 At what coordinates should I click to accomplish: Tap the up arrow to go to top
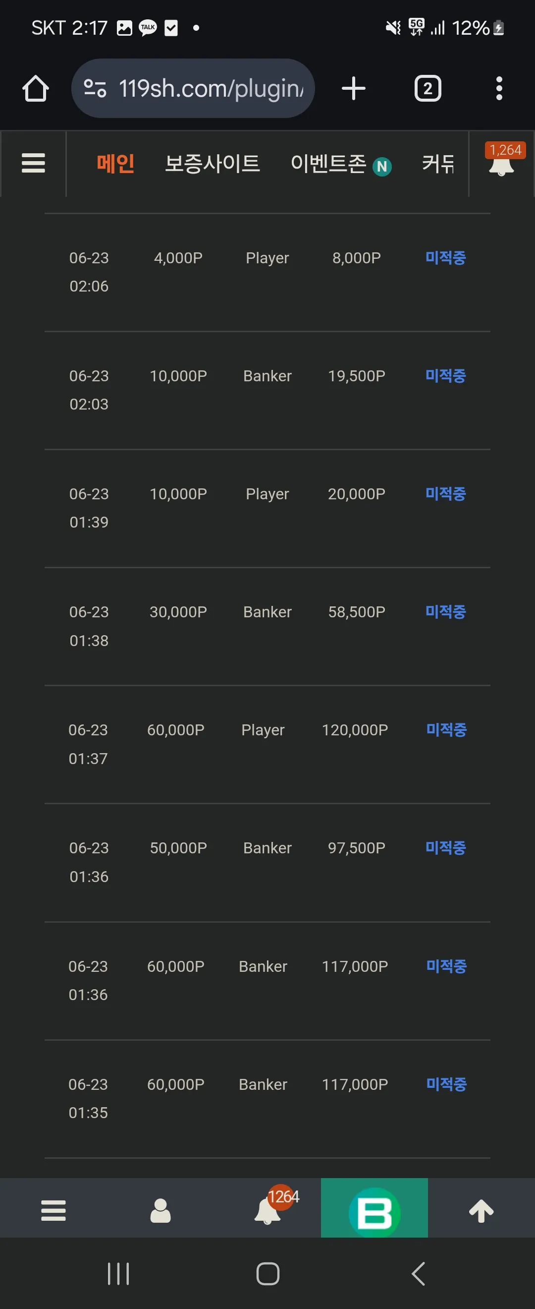tap(481, 1210)
